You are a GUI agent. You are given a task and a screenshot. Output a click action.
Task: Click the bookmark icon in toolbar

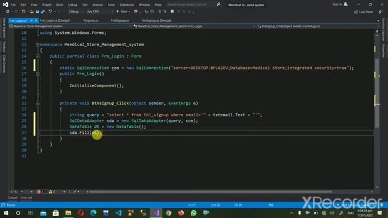point(172,12)
